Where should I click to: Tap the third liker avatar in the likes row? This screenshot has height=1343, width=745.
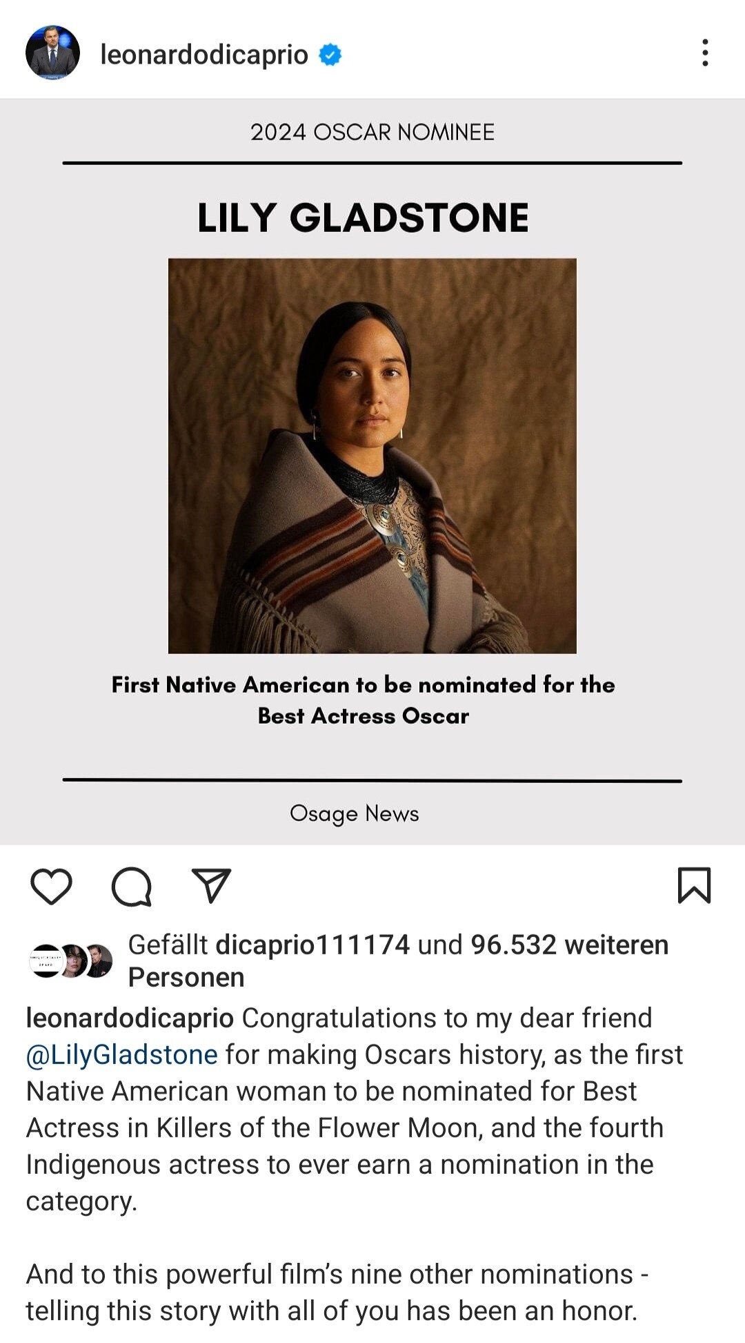pyautogui.click(x=99, y=960)
